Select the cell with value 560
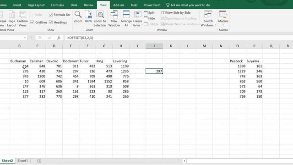This screenshot has height=165, width=293. click(x=254, y=81)
